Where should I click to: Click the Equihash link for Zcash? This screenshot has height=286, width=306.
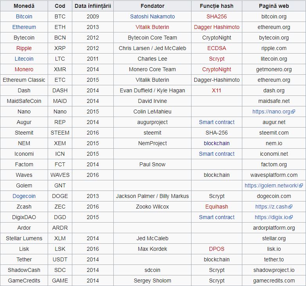click(x=217, y=207)
